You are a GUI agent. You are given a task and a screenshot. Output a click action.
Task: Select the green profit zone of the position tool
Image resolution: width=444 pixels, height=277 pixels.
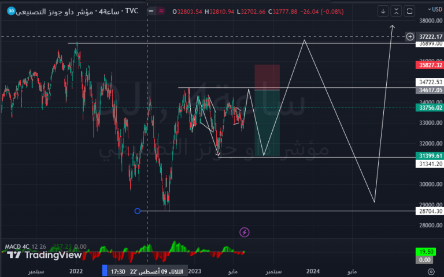tap(267, 123)
